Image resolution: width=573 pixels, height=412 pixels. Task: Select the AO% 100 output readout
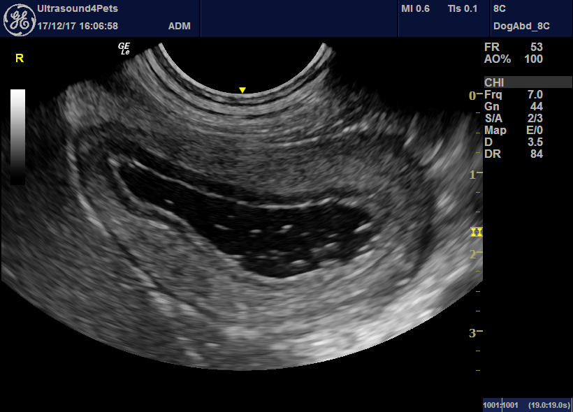[514, 59]
